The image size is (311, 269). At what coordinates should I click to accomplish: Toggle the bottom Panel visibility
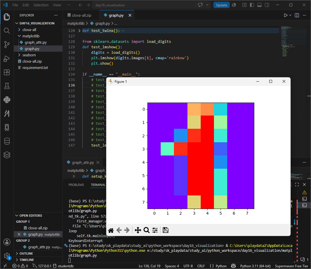point(259,5)
